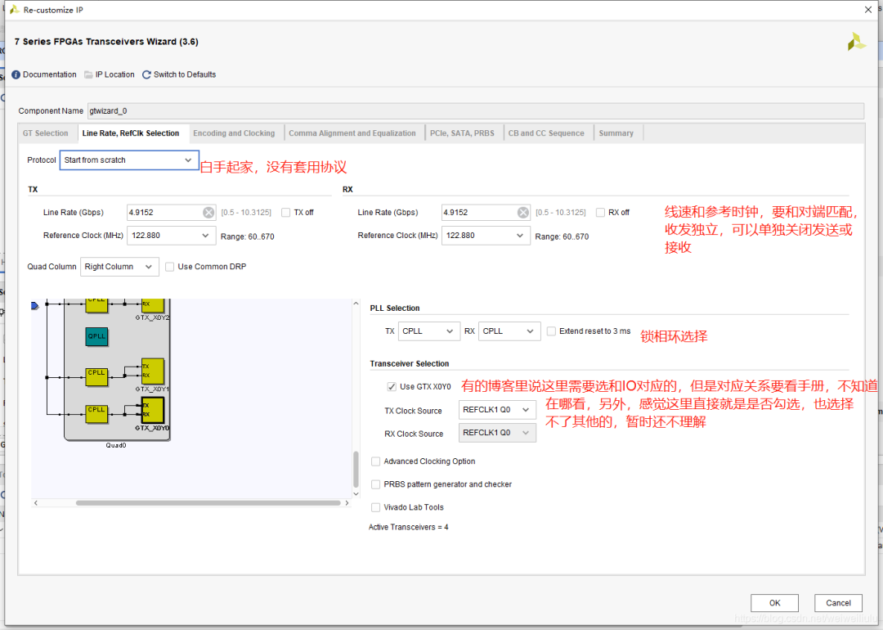Open the TX Clock Source dropdown

coord(497,410)
